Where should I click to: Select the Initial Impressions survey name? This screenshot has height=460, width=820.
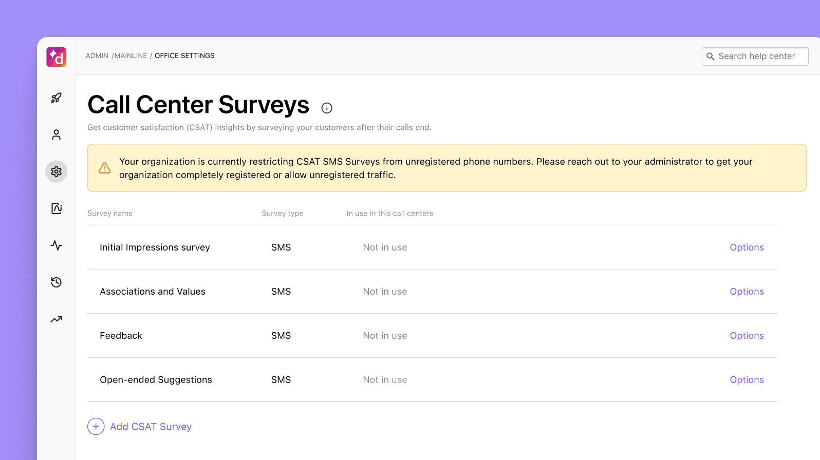click(x=155, y=247)
